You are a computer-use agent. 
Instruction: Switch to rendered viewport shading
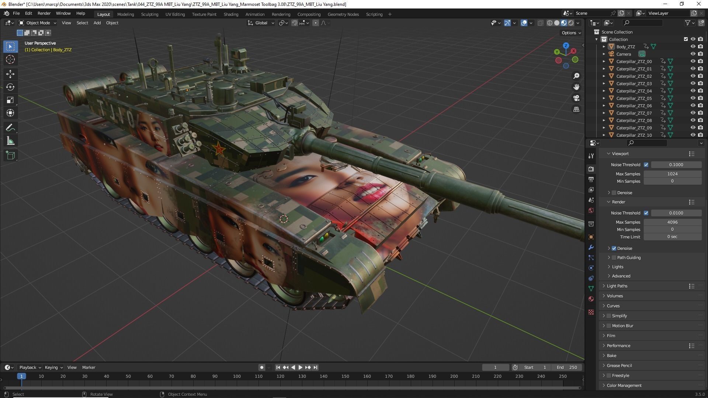click(571, 23)
